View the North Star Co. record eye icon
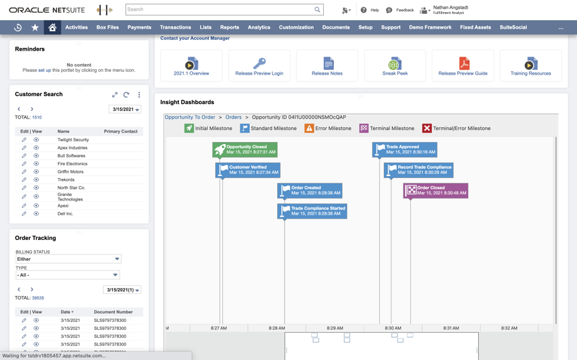This screenshot has height=360, width=577. click(36, 188)
